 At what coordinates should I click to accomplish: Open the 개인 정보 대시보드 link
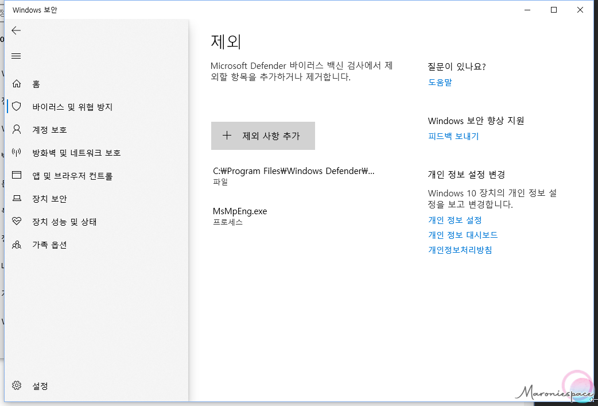coord(463,235)
